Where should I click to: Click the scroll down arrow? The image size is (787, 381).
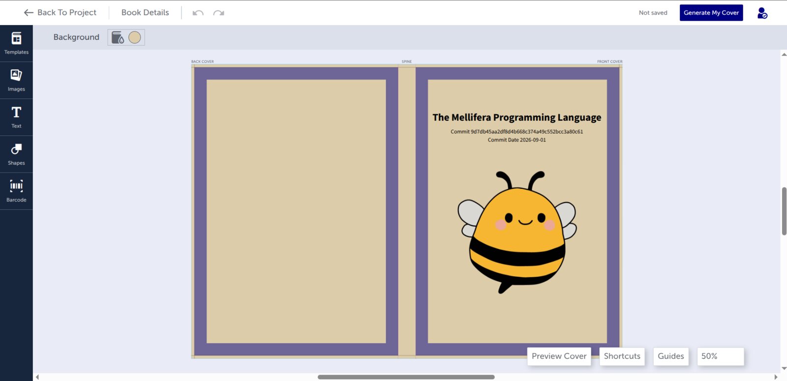click(784, 368)
